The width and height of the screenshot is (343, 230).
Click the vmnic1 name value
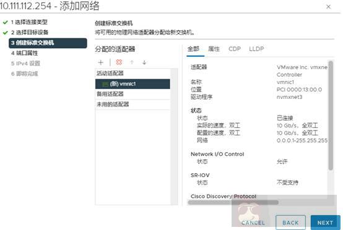pos(285,82)
